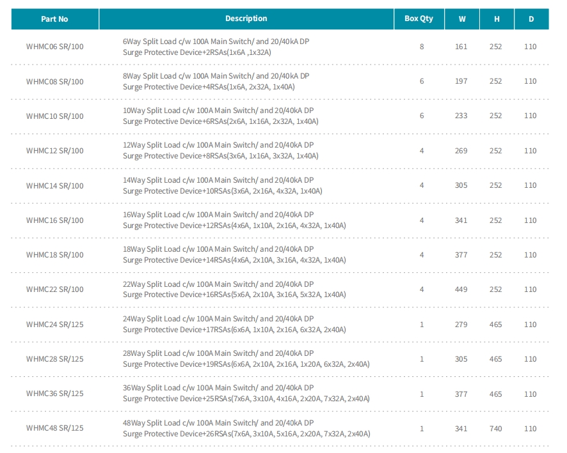Click the 24Way Split Load description
567x453 pixels.
point(234,324)
